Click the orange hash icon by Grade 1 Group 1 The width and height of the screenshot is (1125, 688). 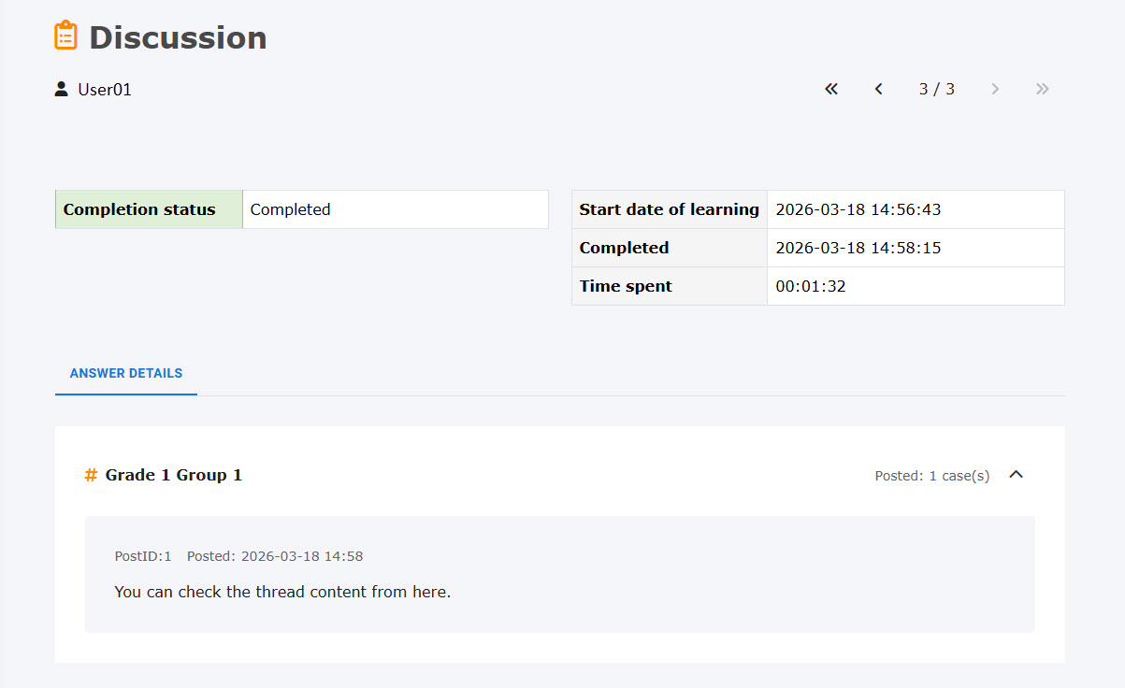[91, 475]
